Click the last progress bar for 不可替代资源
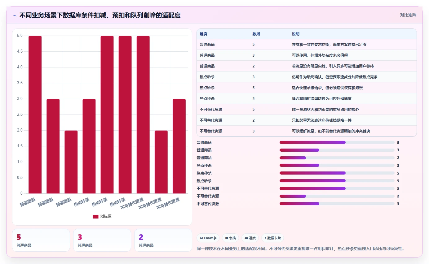 337,204
